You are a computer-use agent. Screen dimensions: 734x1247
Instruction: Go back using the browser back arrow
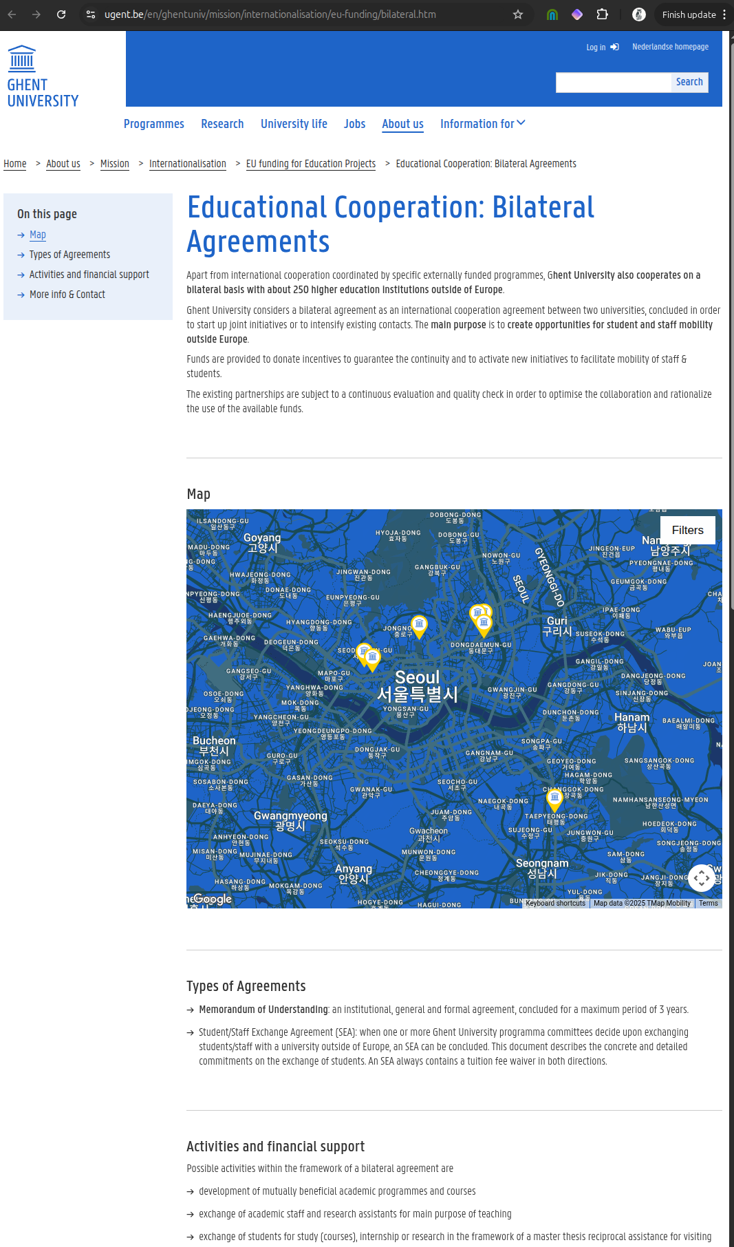[x=12, y=14]
